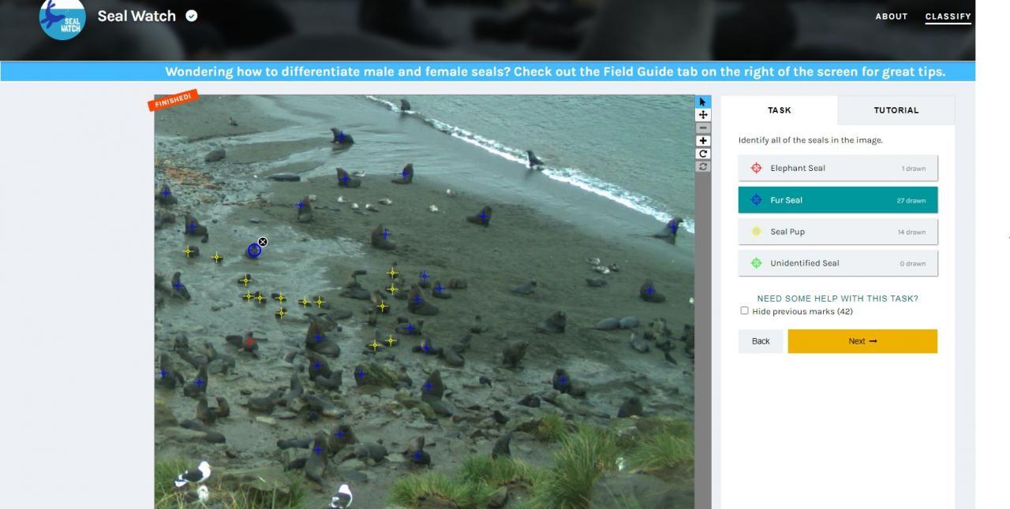The image size is (1010, 509).
Task: Click the verified badge beside Seal Watch
Action: click(192, 16)
